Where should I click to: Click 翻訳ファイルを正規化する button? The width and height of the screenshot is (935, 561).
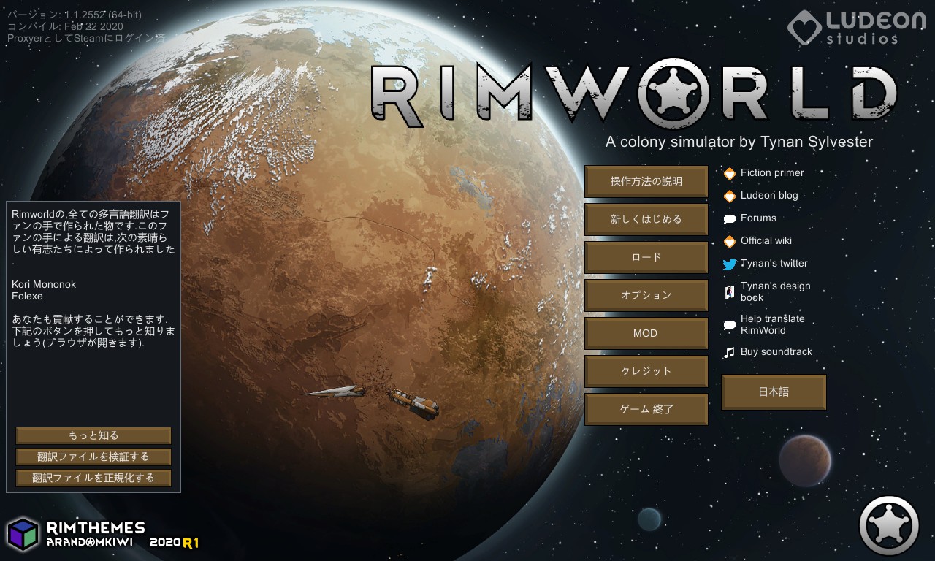pos(93,478)
